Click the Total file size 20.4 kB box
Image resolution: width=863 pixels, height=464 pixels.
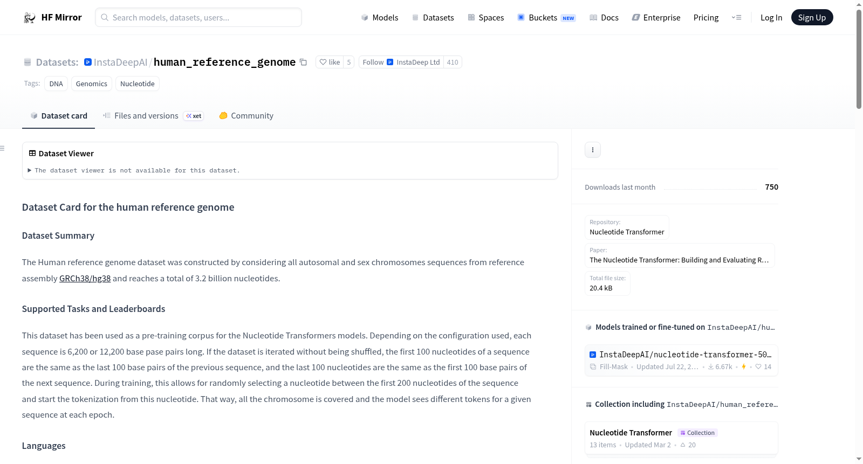pos(607,283)
